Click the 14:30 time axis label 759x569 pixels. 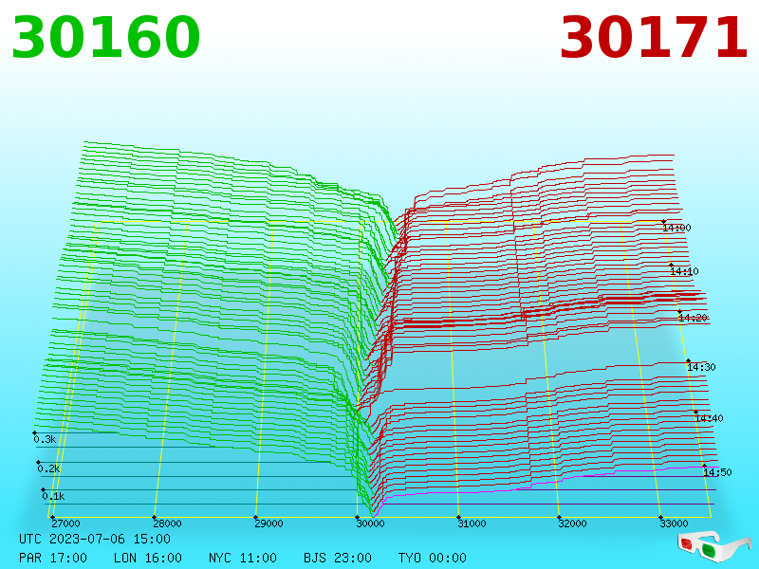(x=701, y=367)
